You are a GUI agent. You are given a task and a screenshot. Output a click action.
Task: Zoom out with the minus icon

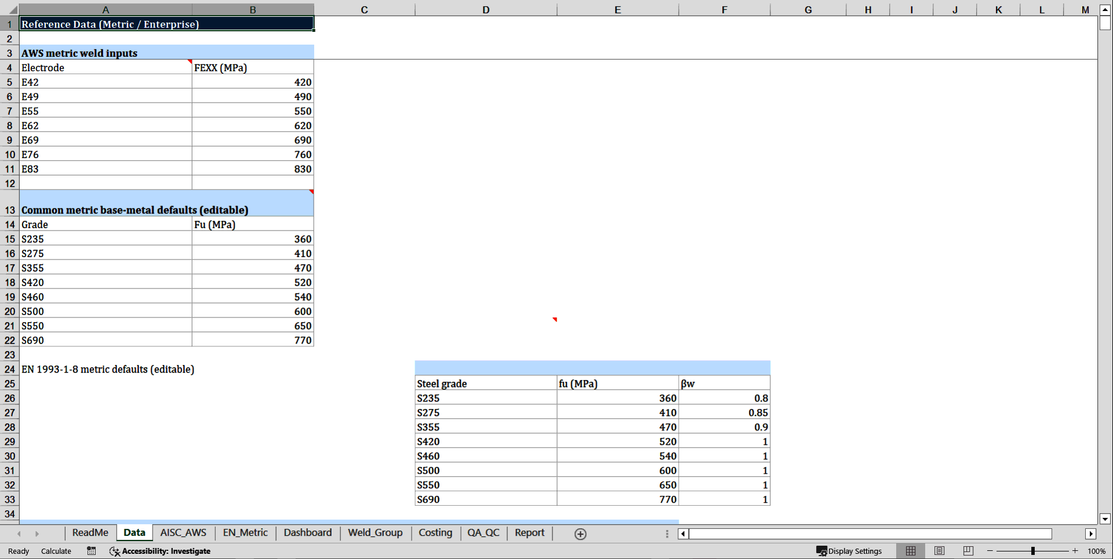(x=990, y=551)
